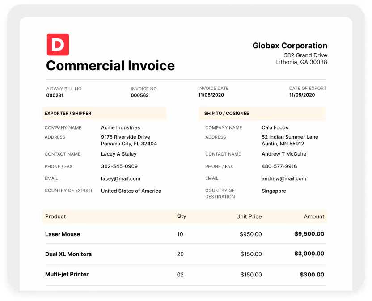The height and width of the screenshot is (301, 372).
Task: Select airway bill number 000231
Action: tap(55, 95)
